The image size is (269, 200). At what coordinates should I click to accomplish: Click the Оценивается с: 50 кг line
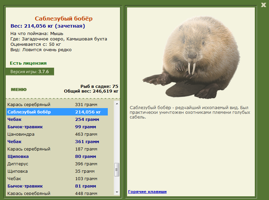click(x=36, y=44)
